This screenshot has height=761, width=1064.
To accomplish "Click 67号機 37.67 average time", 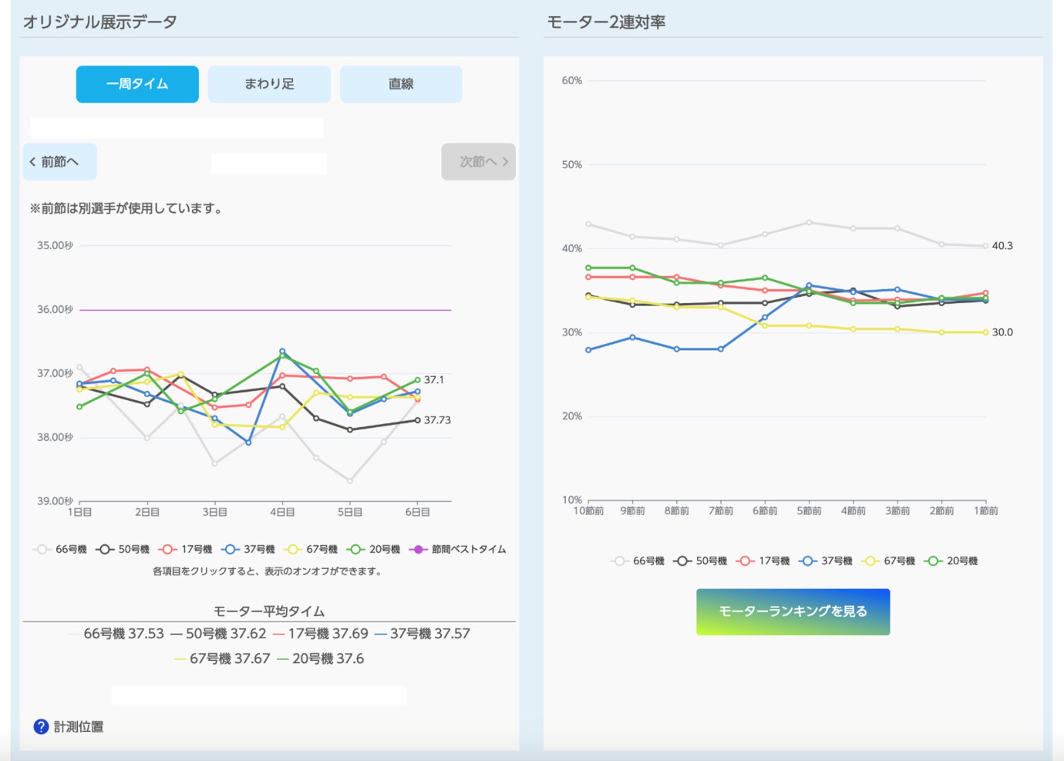I will [x=223, y=658].
